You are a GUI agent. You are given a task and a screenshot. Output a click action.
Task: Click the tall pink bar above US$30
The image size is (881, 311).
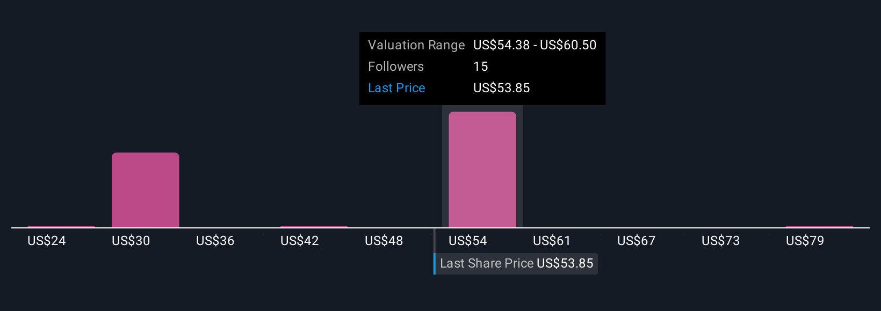[145, 190]
